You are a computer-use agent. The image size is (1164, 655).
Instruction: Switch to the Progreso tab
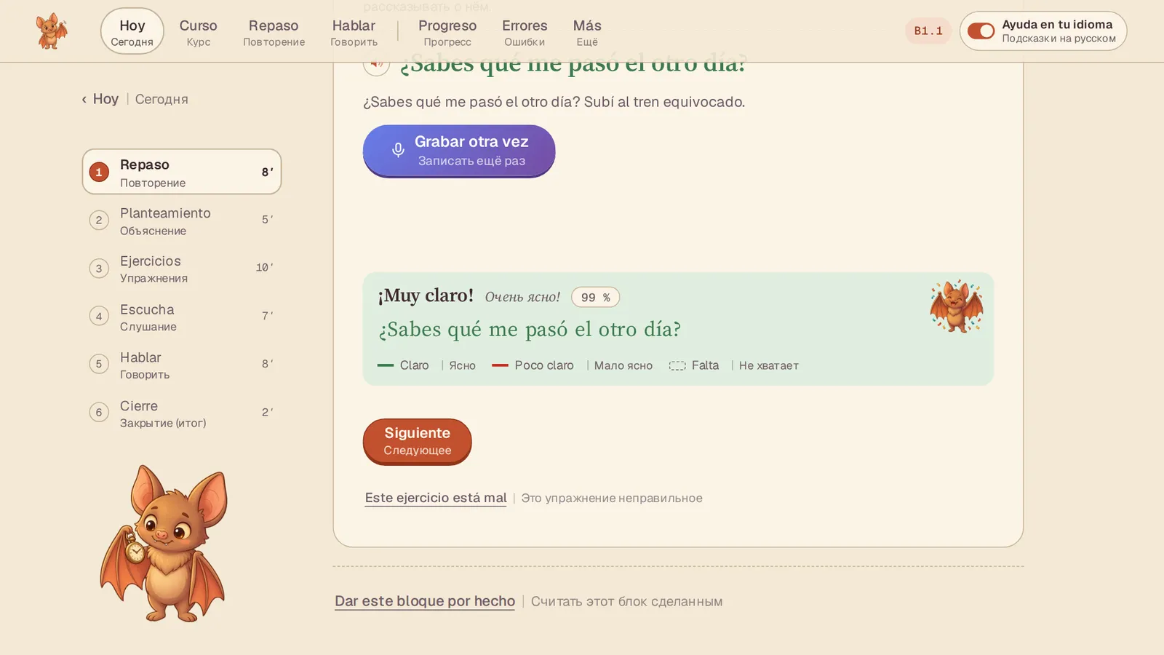[447, 32]
